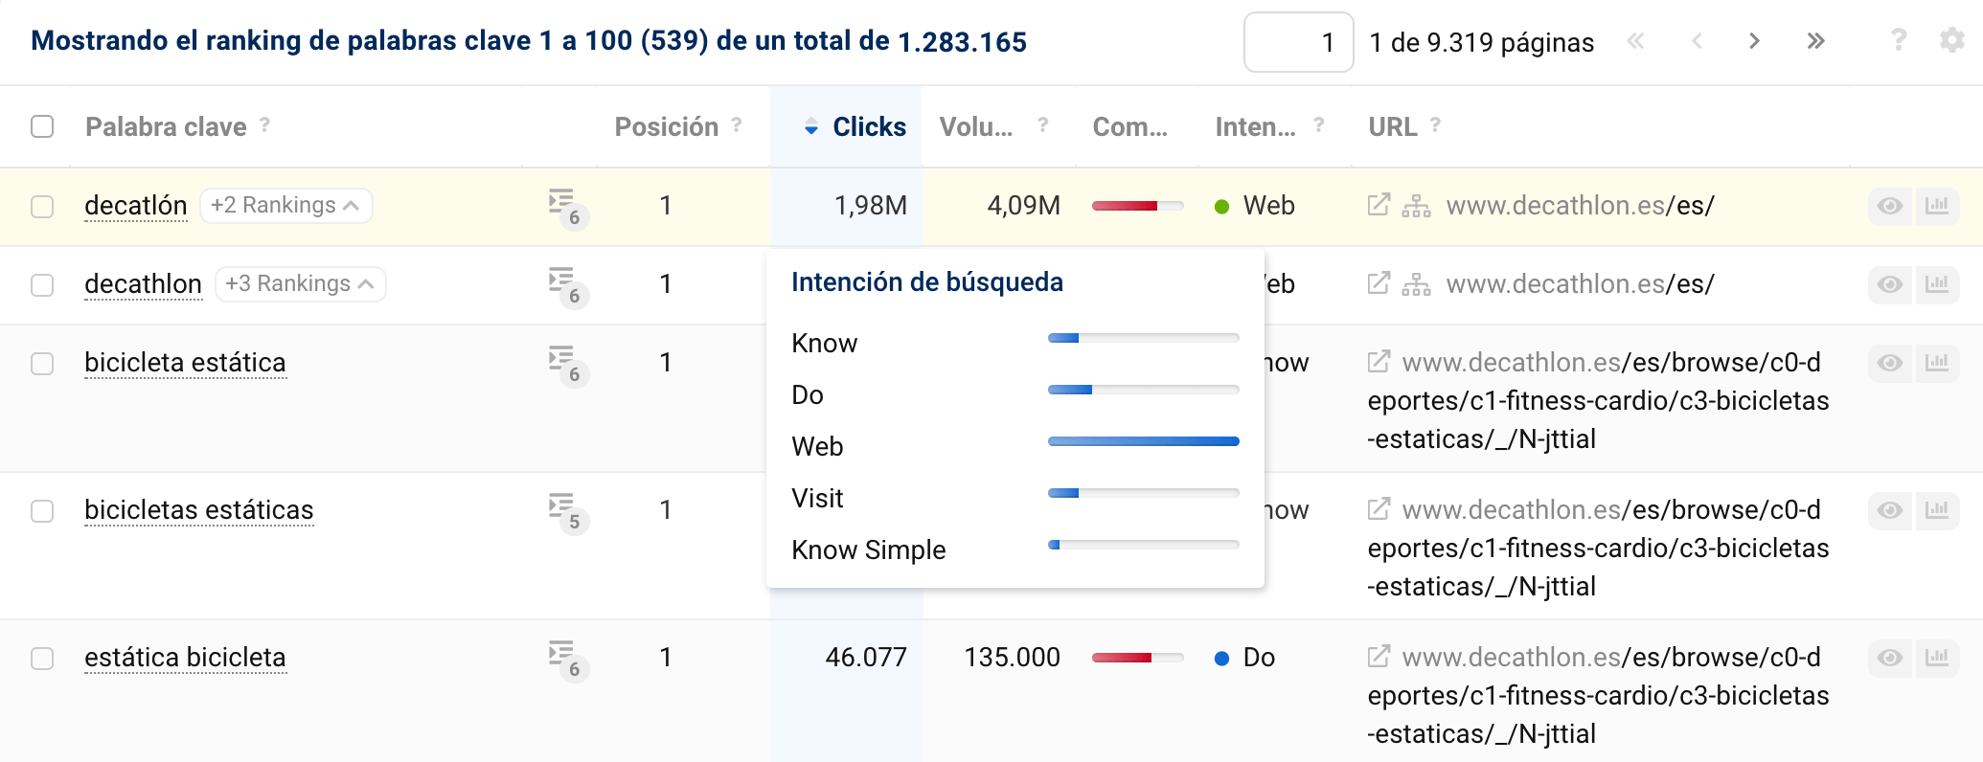Image resolution: width=1983 pixels, height=762 pixels.
Task: Check the select-all checkbox in table header
Action: [42, 126]
